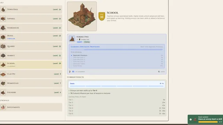Click the Fordee Two envoy name

click(83, 37)
